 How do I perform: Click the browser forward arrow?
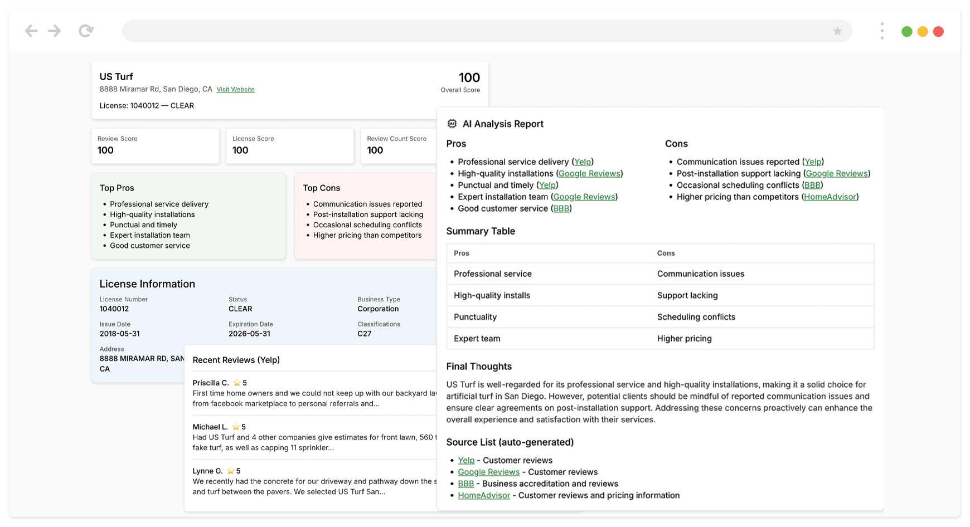(55, 31)
